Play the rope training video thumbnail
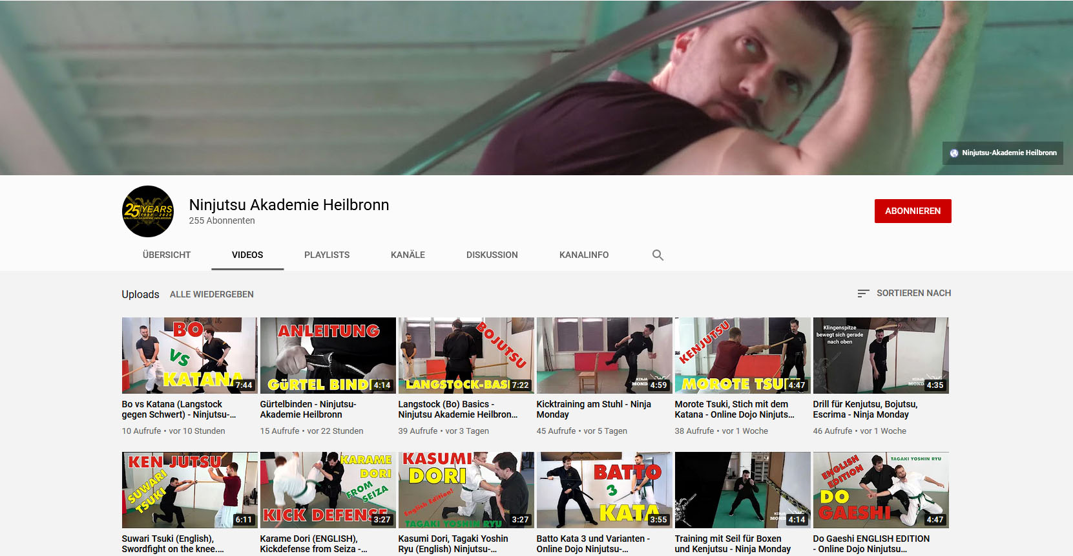This screenshot has height=556, width=1073. (743, 490)
